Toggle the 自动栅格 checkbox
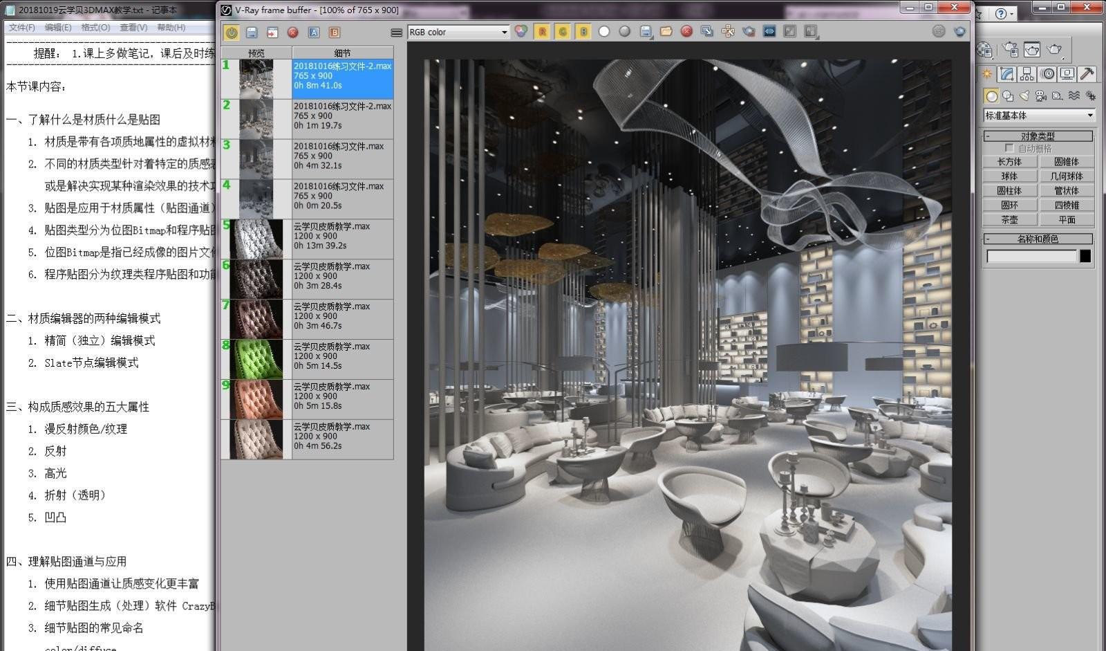This screenshot has width=1106, height=651. 1009,148
